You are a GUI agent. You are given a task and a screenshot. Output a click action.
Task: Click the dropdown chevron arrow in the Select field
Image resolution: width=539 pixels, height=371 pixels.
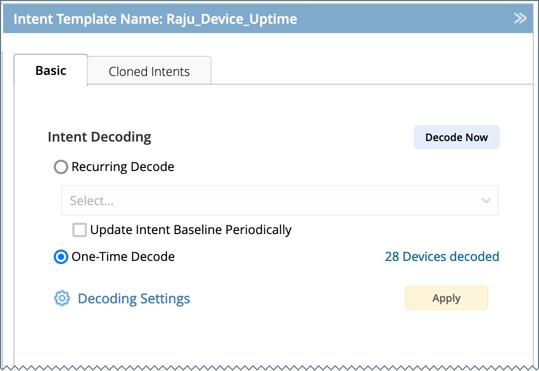tap(486, 200)
